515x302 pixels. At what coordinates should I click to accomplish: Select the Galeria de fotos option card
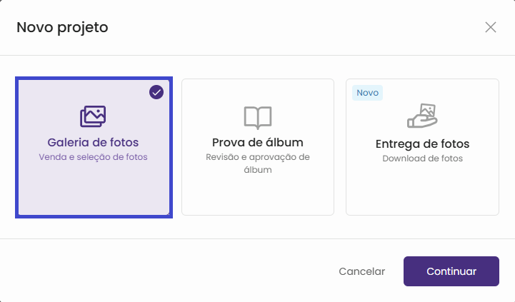93,178
